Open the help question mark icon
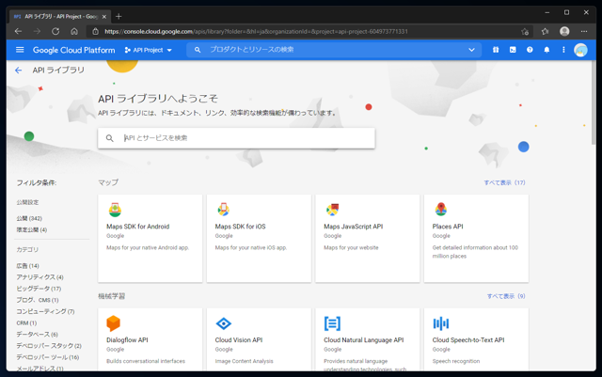602x377 pixels. [530, 50]
